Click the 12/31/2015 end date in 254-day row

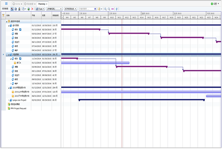(47, 88)
